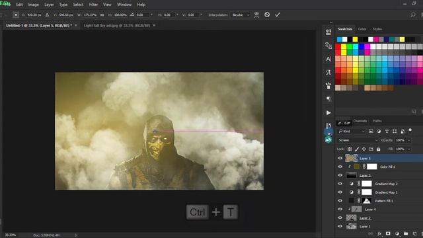Open the Libraries icon atop the side dock
Screen dimensions: 423x238
[x=328, y=32]
